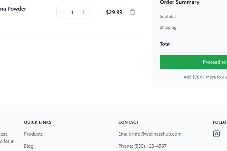227x151 pixels.
Task: Click the phone number (555) 123-4567
Action: (150, 146)
